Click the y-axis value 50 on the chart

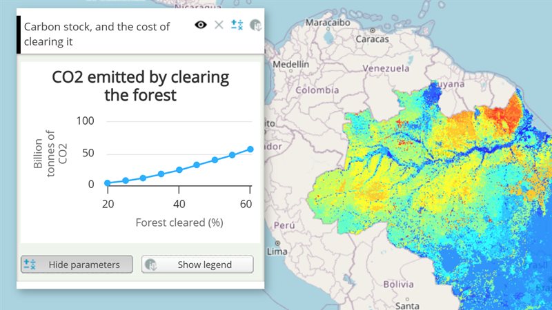click(x=88, y=153)
